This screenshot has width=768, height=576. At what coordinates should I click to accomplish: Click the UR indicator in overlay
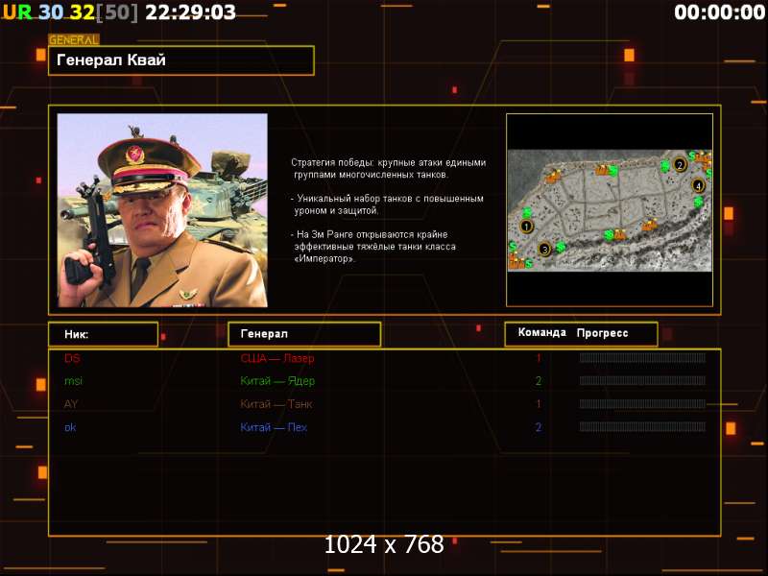(x=17, y=12)
